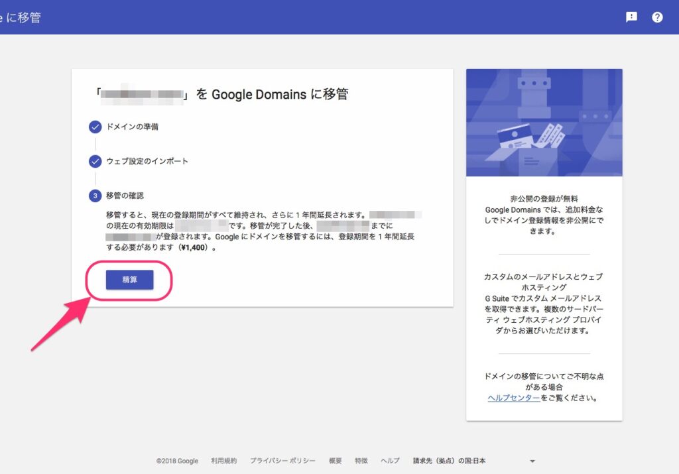Click the ドメインの準備 step label
The height and width of the screenshot is (474, 679).
click(x=132, y=127)
